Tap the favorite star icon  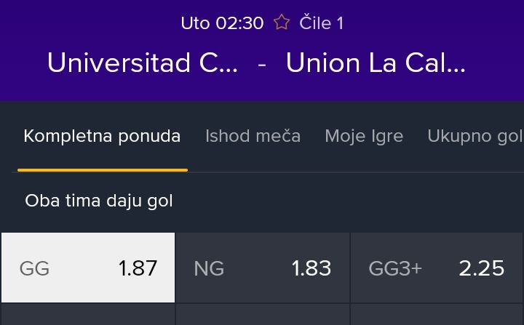point(282,23)
